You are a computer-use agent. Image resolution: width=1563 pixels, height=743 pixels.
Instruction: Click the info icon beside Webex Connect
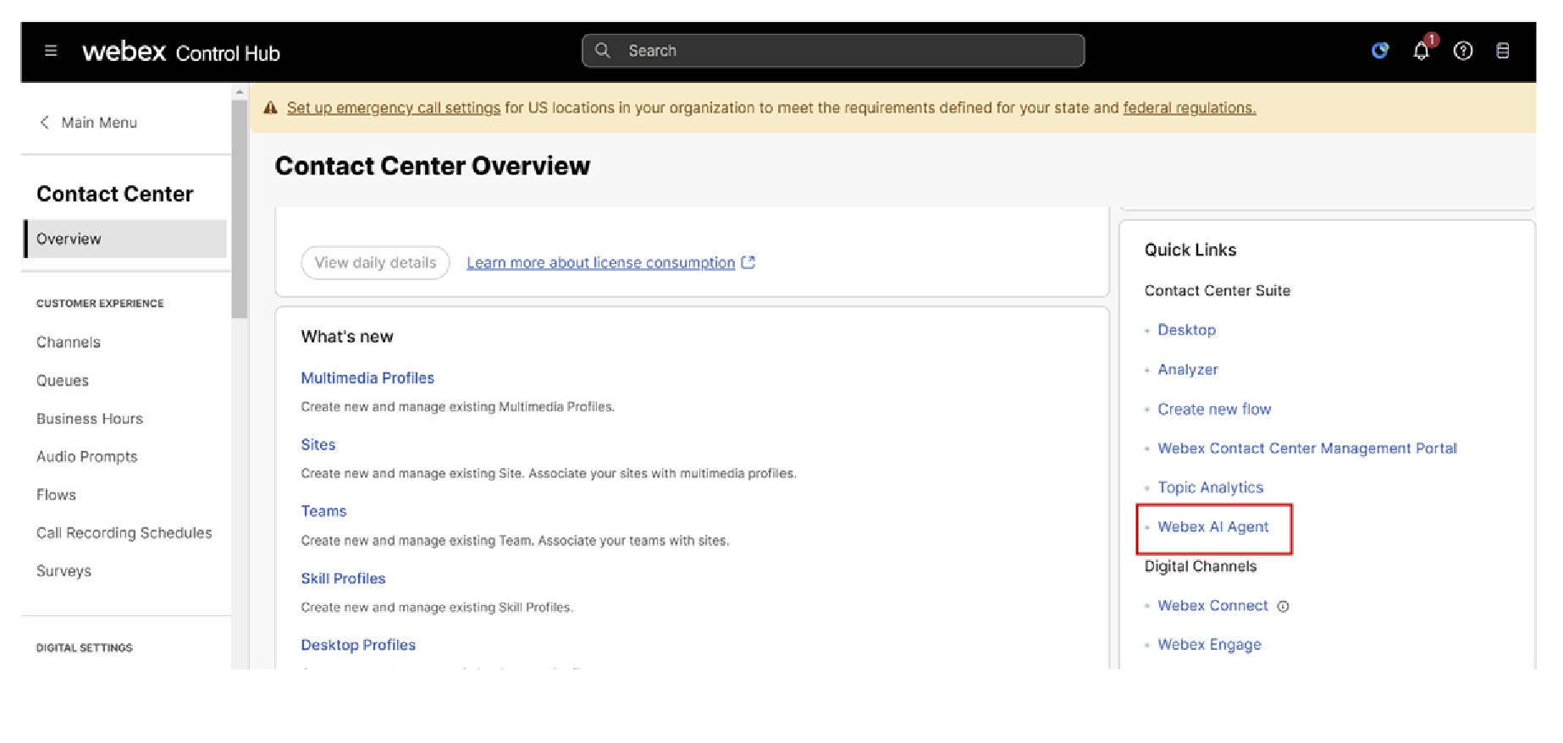[x=1283, y=607]
